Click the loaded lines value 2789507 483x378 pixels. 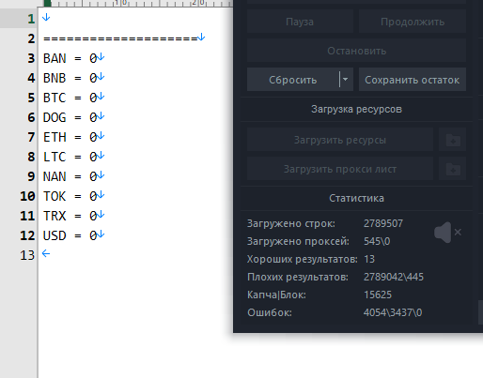[x=383, y=223]
